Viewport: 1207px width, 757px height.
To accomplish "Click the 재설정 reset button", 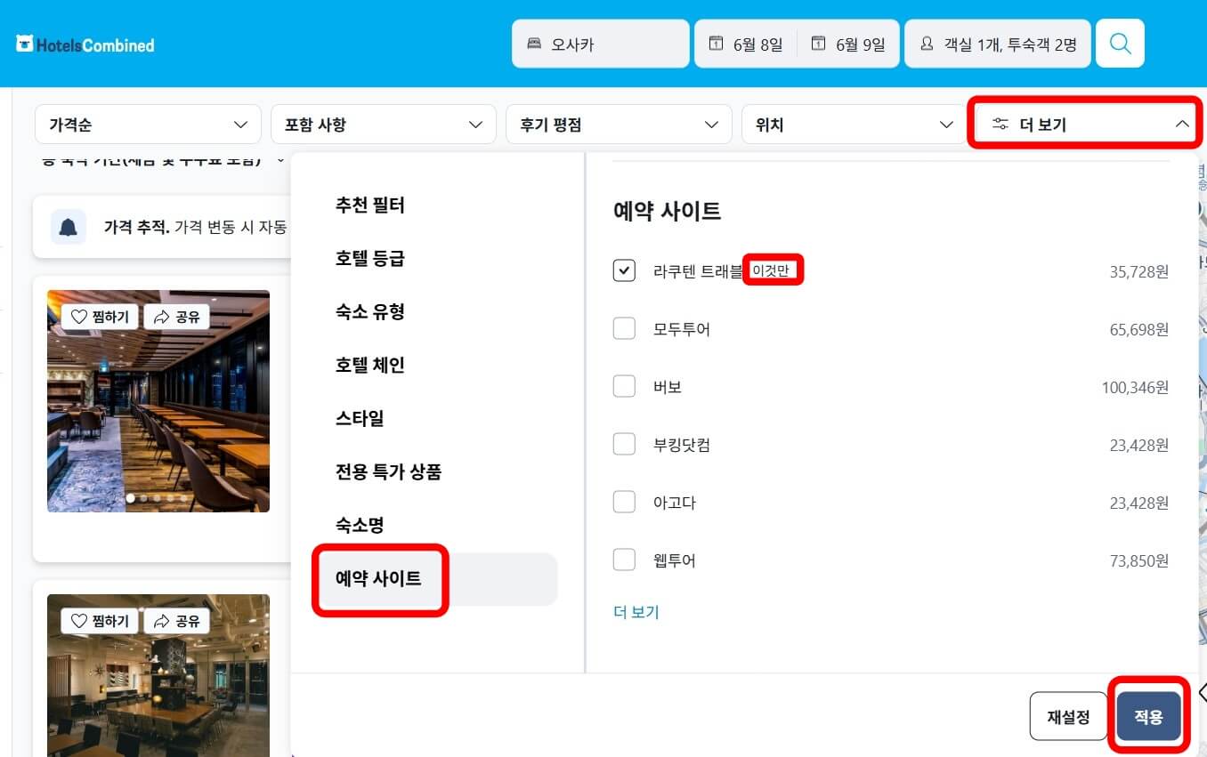I will pos(1068,717).
